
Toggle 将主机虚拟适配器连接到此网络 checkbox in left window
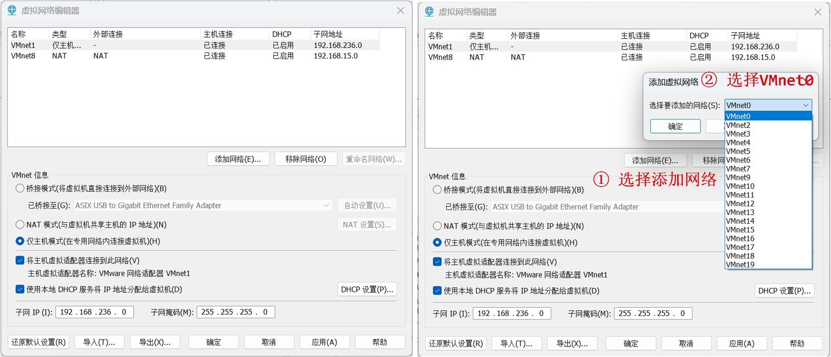coord(20,261)
